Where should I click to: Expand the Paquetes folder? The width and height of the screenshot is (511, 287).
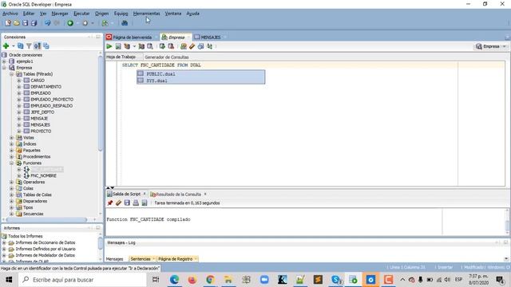12,151
